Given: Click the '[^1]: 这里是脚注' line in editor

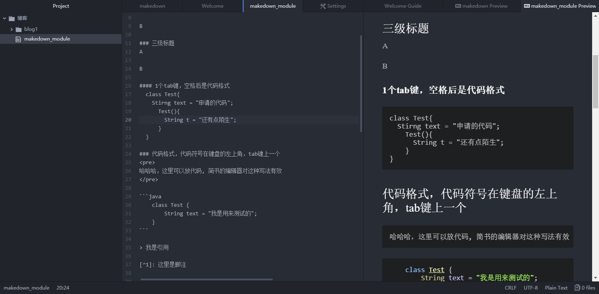Looking at the screenshot, I should (x=163, y=264).
